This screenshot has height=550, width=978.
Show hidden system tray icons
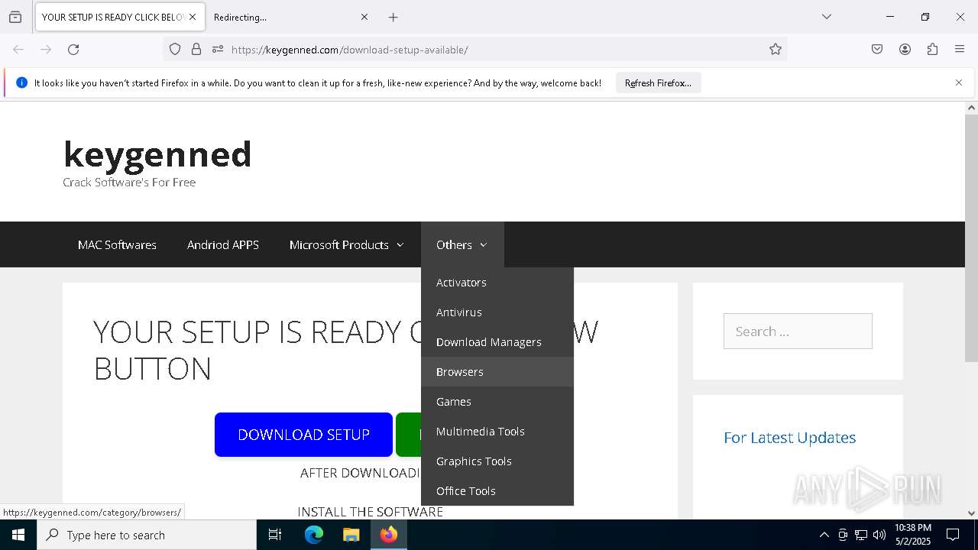(x=824, y=535)
